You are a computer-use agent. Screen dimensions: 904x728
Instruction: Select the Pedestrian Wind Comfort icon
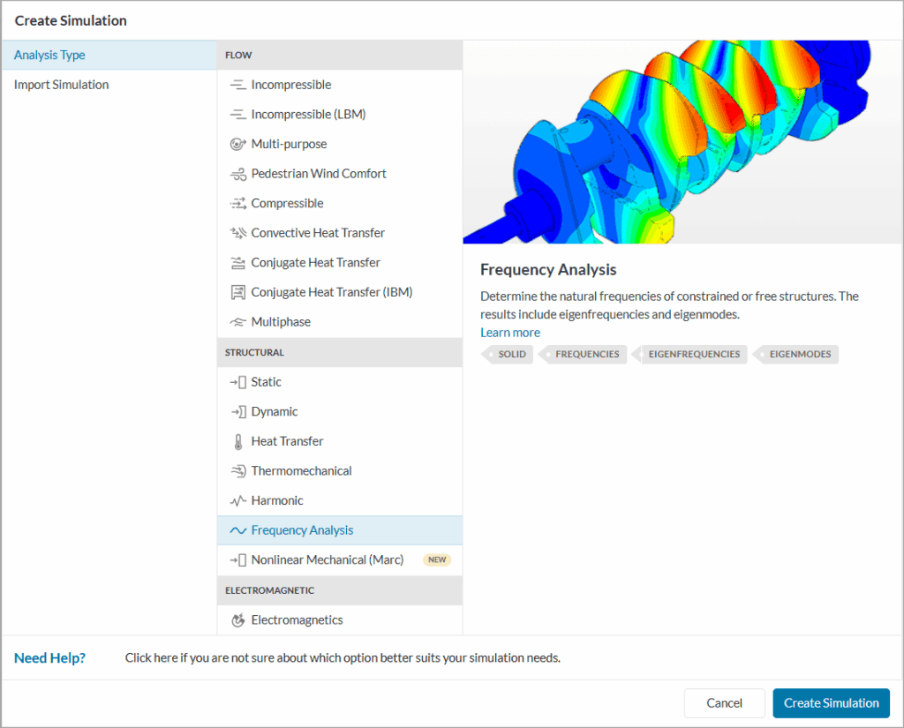point(238,173)
